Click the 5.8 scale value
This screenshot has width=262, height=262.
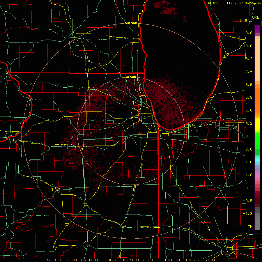point(249,97)
